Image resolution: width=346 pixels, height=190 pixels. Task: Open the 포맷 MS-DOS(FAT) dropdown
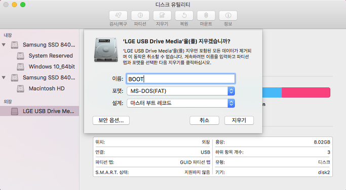(181, 91)
